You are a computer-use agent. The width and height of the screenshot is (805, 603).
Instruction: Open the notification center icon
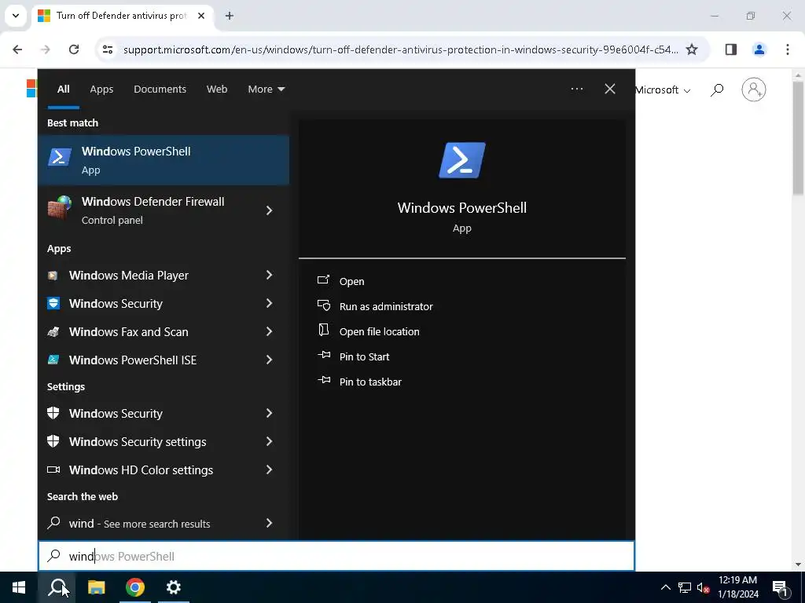coord(780,587)
